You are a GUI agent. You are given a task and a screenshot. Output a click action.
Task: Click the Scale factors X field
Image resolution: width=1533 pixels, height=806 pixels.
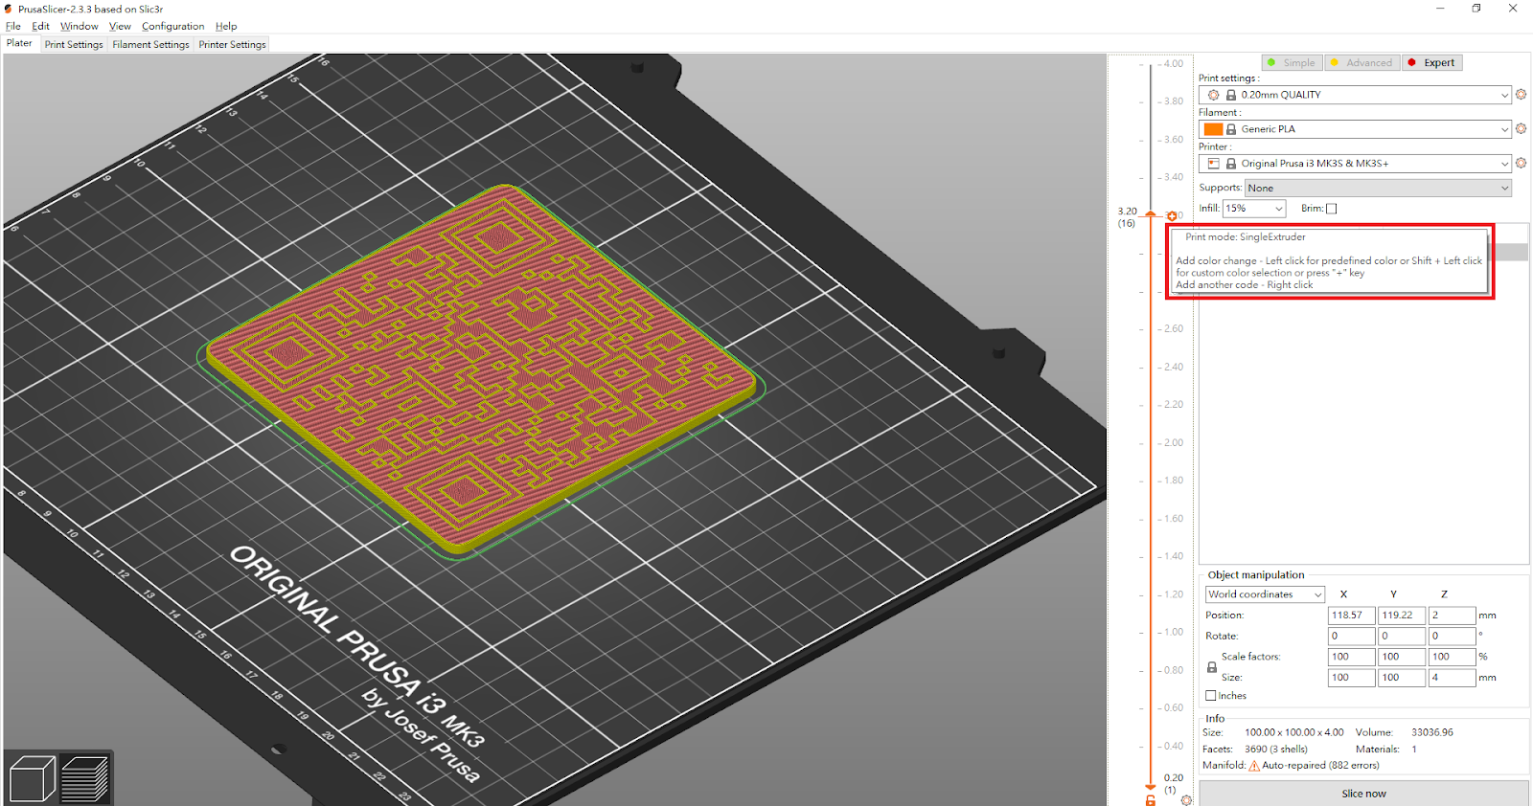[1351, 657]
